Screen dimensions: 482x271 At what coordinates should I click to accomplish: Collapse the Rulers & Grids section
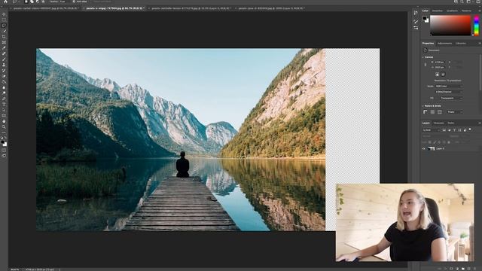(423, 105)
